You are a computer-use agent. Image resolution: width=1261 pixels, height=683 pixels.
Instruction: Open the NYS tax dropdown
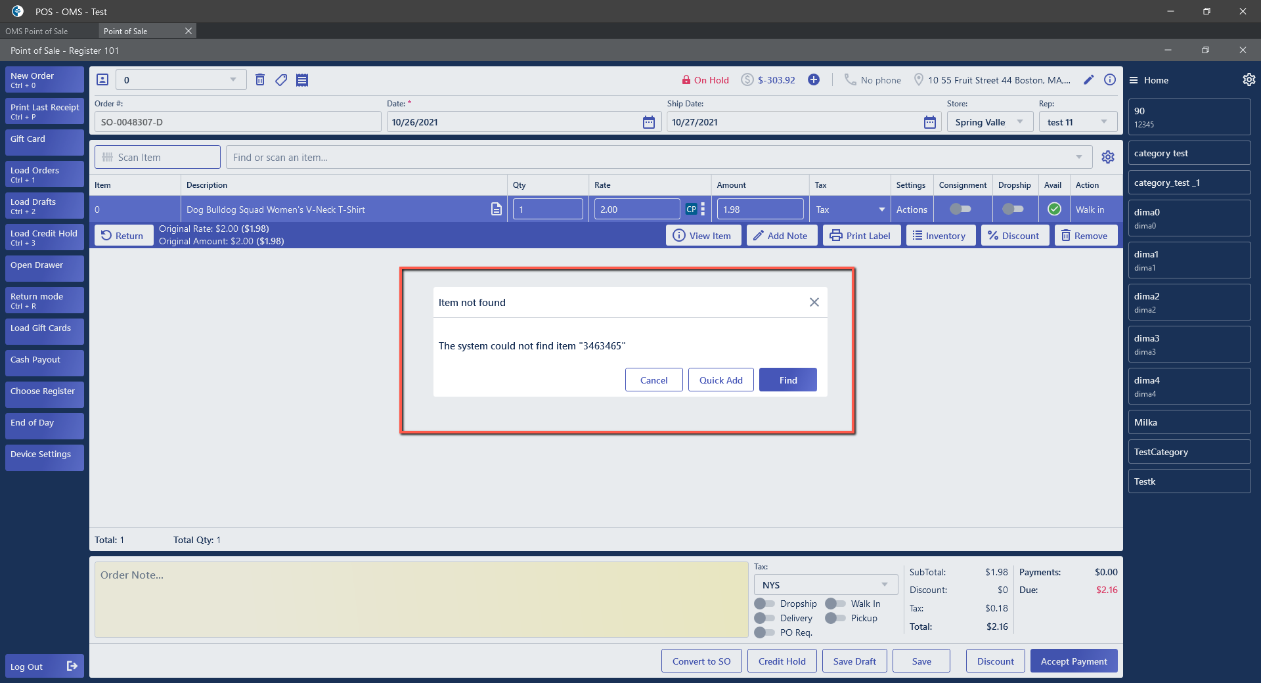[x=826, y=584]
